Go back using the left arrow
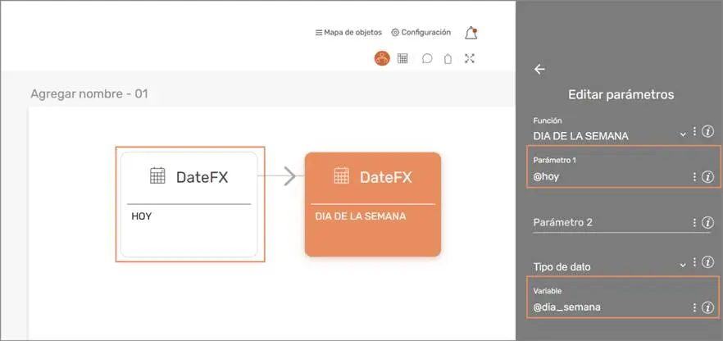 point(539,70)
